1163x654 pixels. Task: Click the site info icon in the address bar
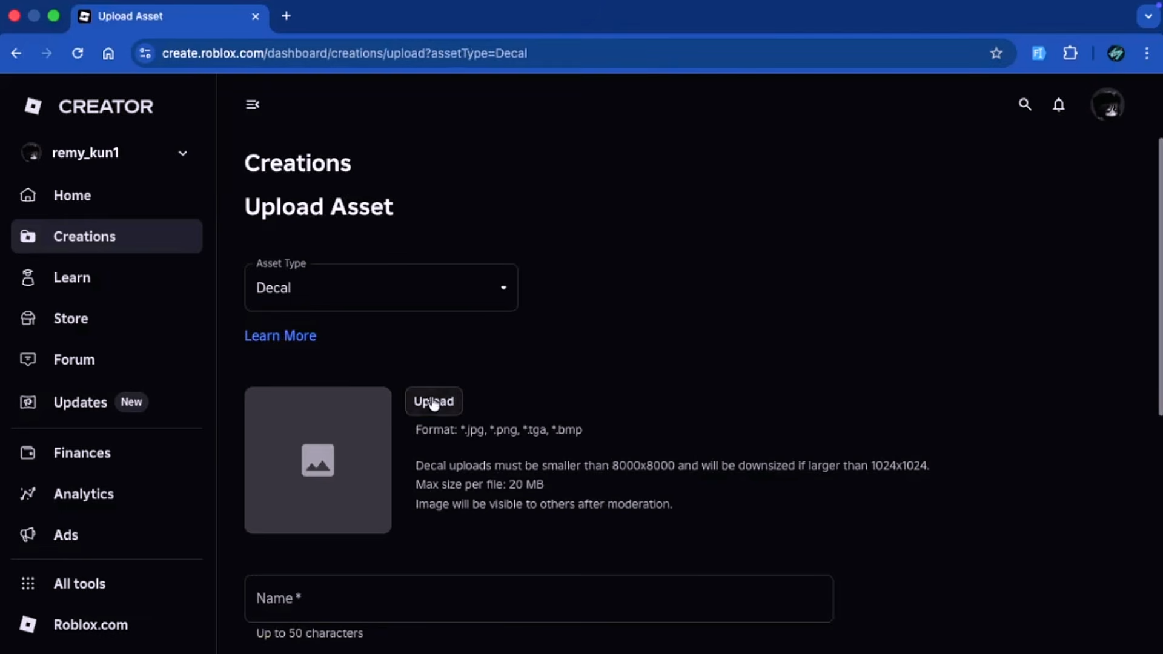(x=145, y=53)
